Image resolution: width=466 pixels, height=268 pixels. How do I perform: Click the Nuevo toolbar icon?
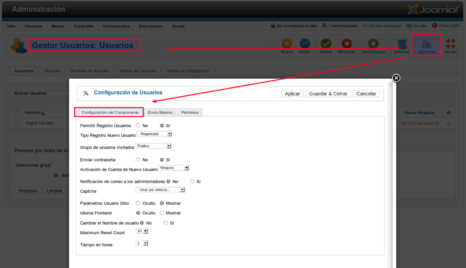coord(286,44)
